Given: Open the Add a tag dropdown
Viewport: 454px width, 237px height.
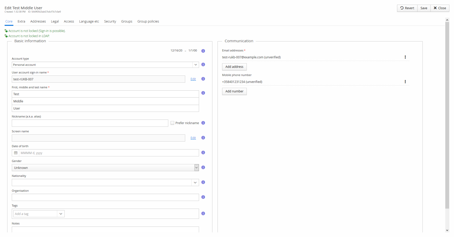Looking at the screenshot, I should [x=61, y=214].
